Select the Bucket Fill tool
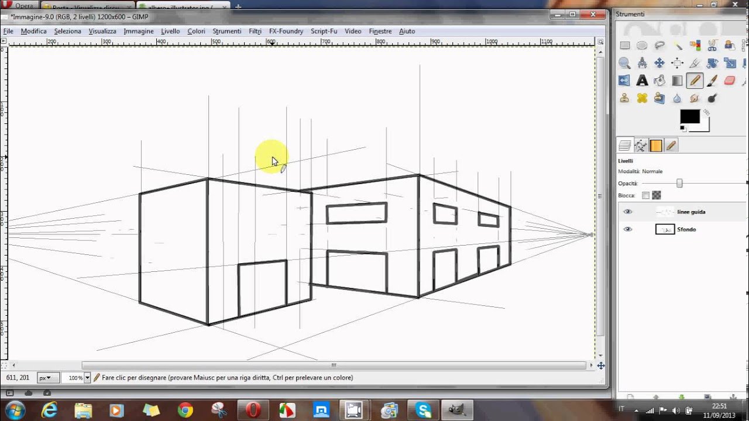 (659, 81)
